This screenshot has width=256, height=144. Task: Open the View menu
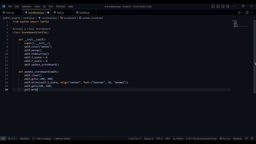point(37,6)
